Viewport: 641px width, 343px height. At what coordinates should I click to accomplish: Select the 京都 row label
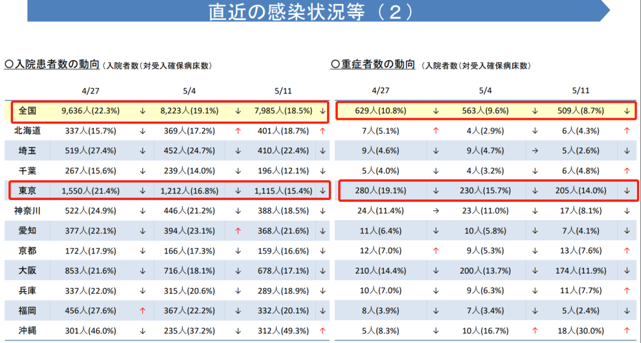click(x=28, y=250)
